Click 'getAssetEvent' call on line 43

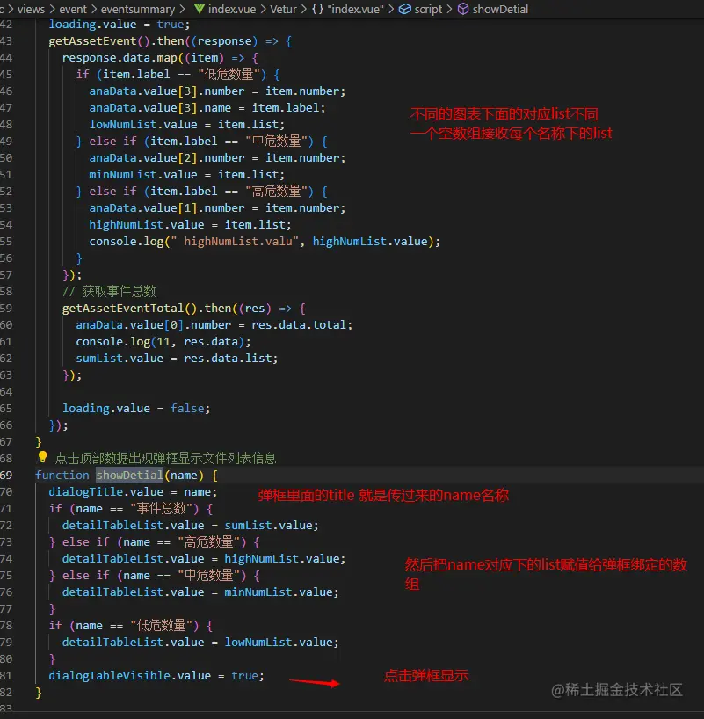92,40
